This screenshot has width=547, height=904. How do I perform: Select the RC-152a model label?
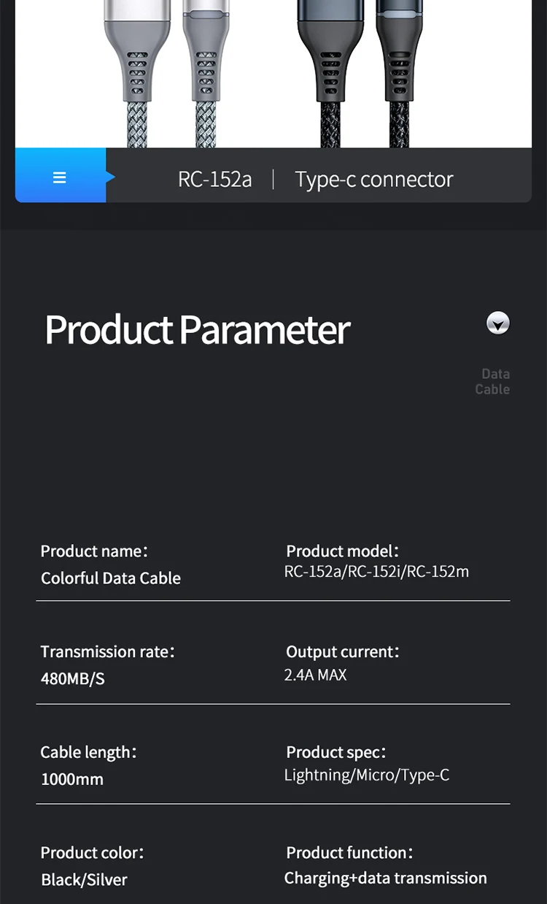pos(214,180)
